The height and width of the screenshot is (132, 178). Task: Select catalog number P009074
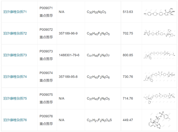tap(46, 73)
